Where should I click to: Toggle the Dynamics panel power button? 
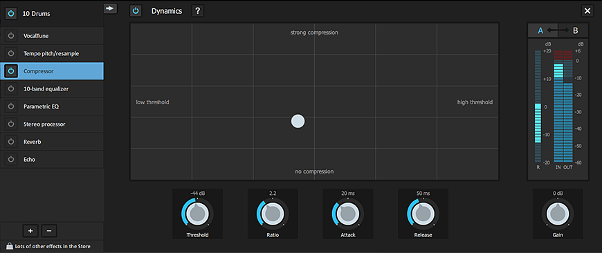(136, 11)
